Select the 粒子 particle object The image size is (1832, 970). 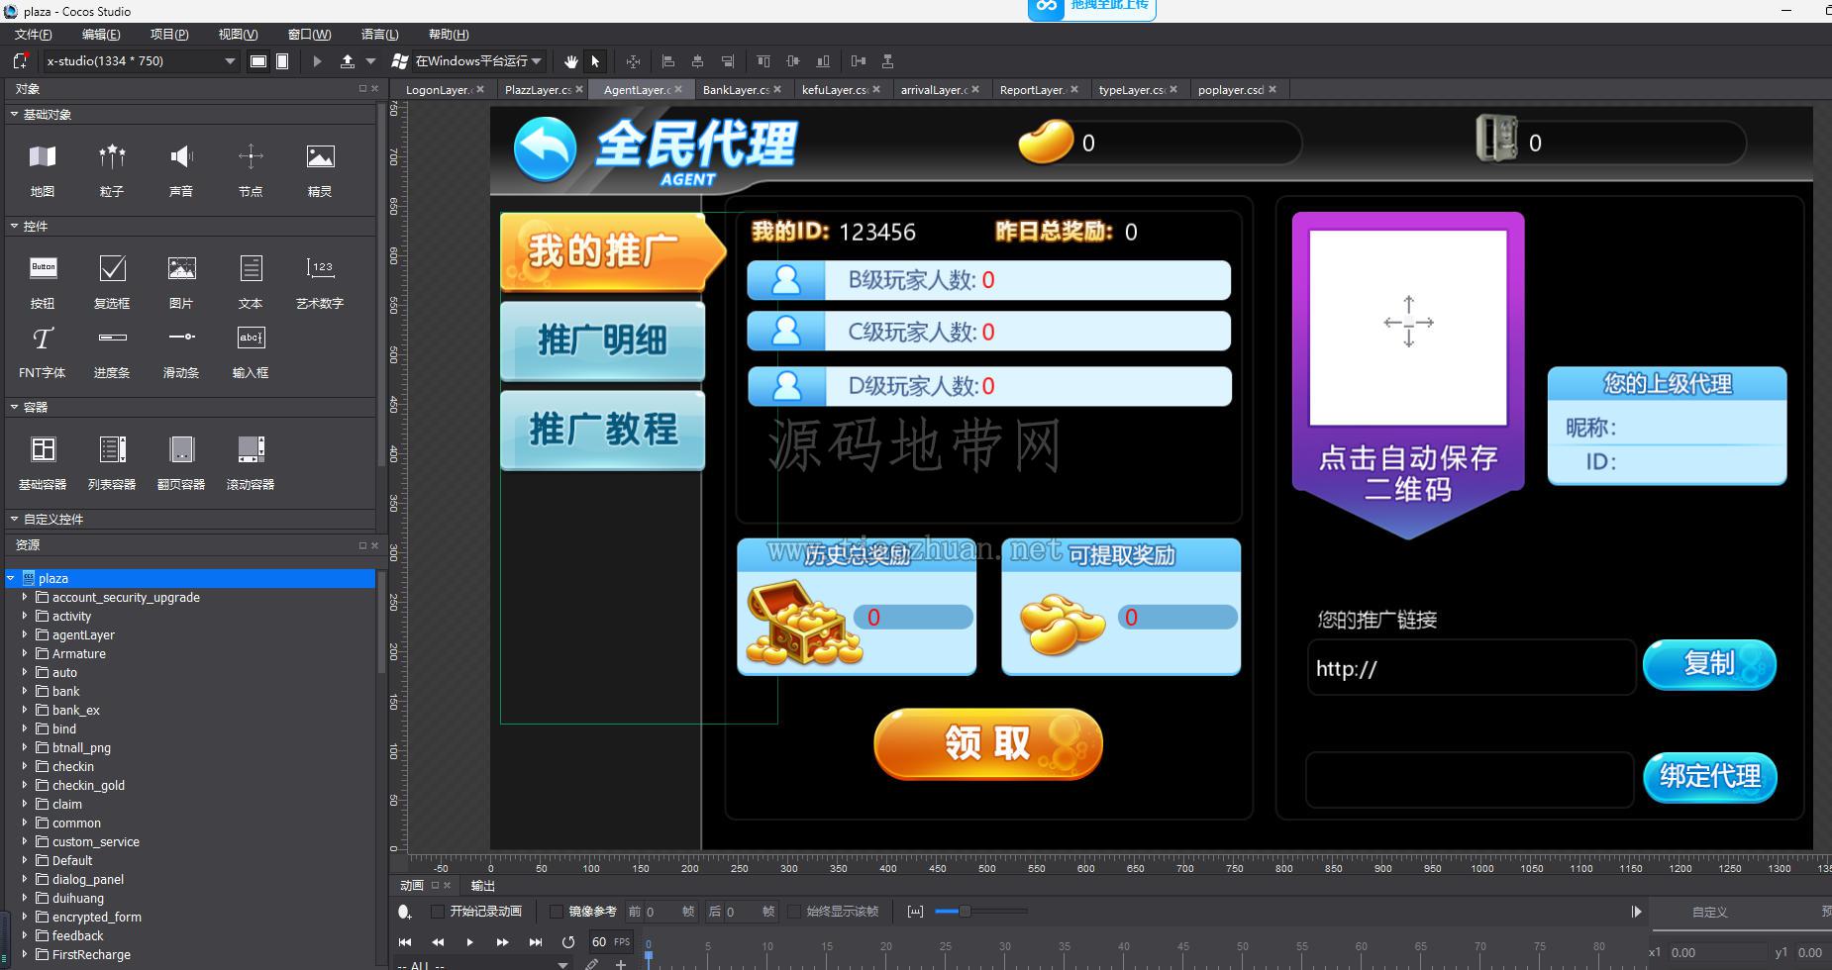tap(112, 156)
